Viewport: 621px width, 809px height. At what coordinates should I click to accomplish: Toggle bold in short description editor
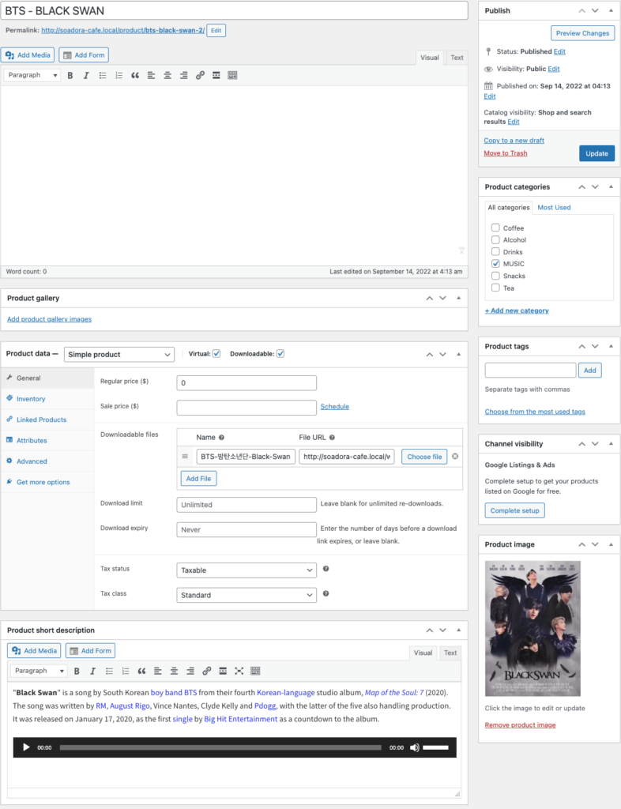77,671
